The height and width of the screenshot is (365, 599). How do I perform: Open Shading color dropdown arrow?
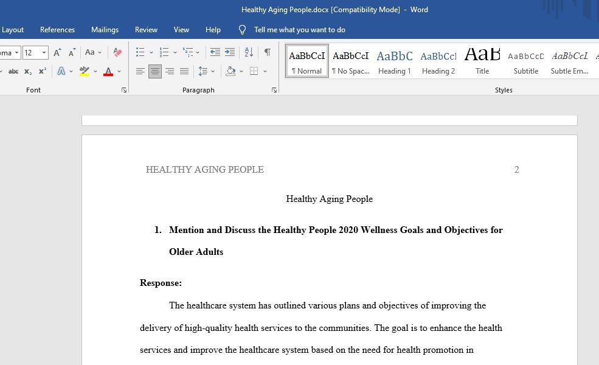[x=241, y=71]
